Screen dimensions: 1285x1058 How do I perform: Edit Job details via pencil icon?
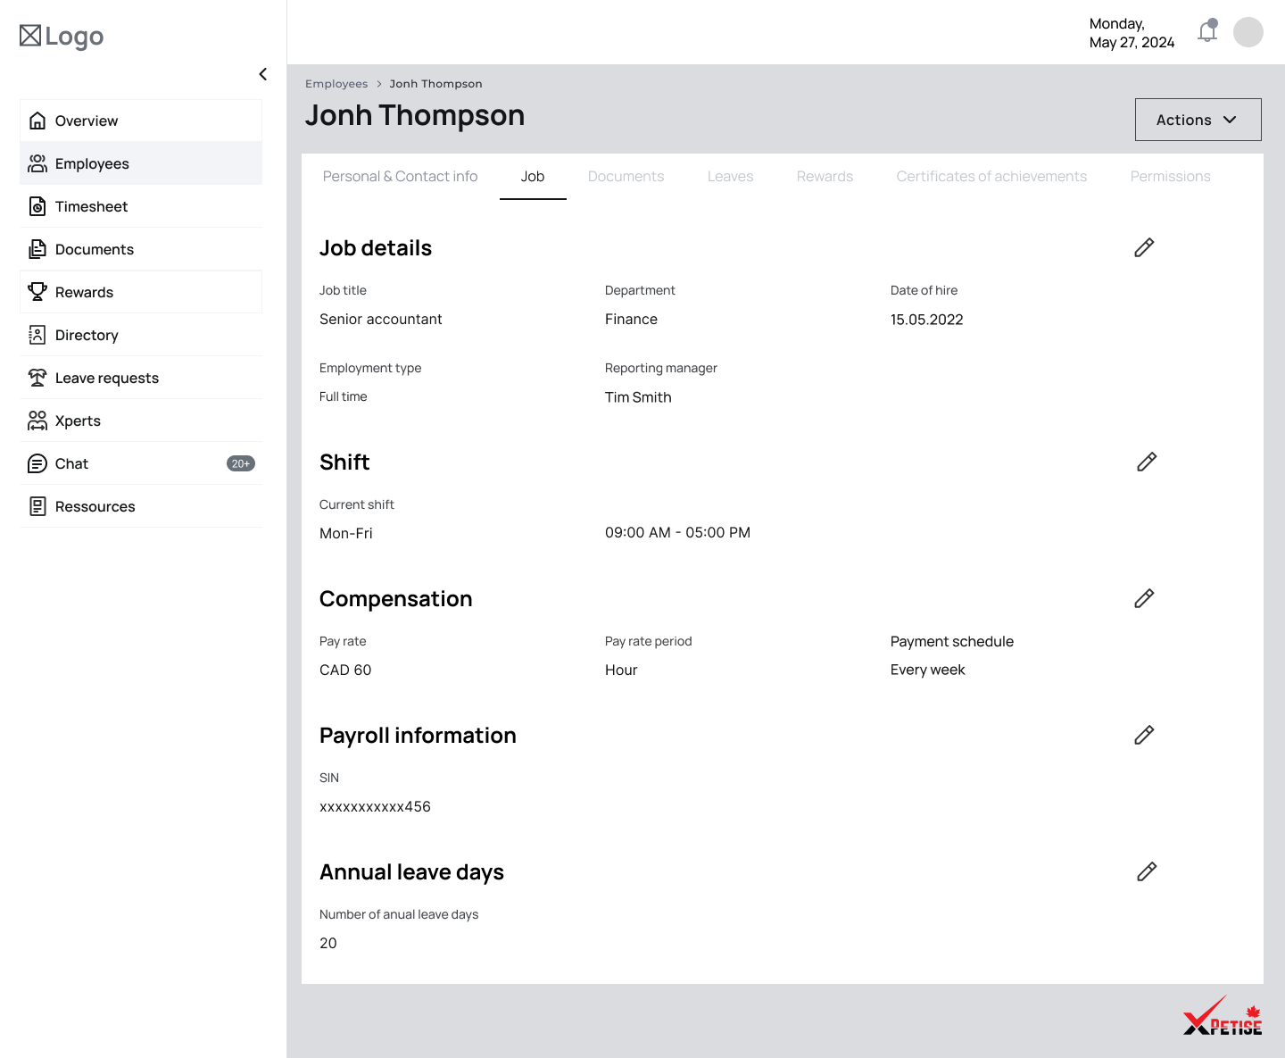coord(1144,247)
